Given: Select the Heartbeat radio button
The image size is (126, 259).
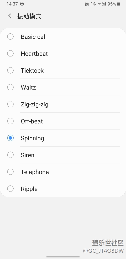Looking at the screenshot, I should click(x=10, y=54).
